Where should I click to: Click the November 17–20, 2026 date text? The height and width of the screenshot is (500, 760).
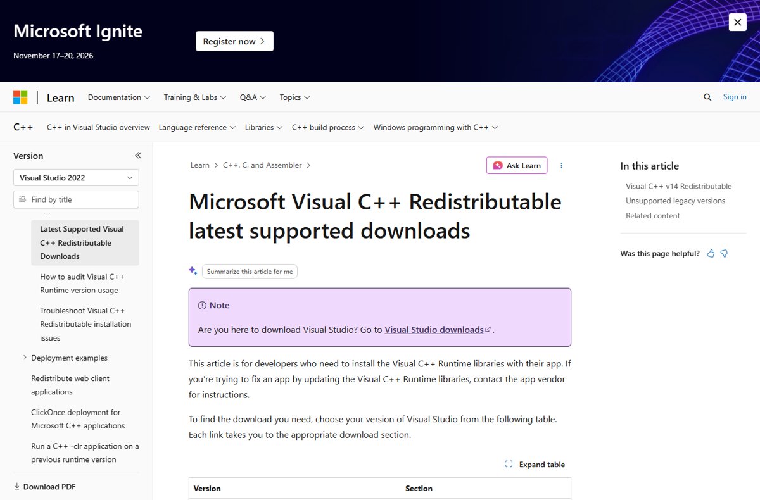coord(53,56)
